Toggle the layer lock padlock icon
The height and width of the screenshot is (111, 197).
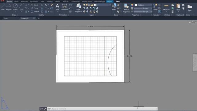point(92,5)
